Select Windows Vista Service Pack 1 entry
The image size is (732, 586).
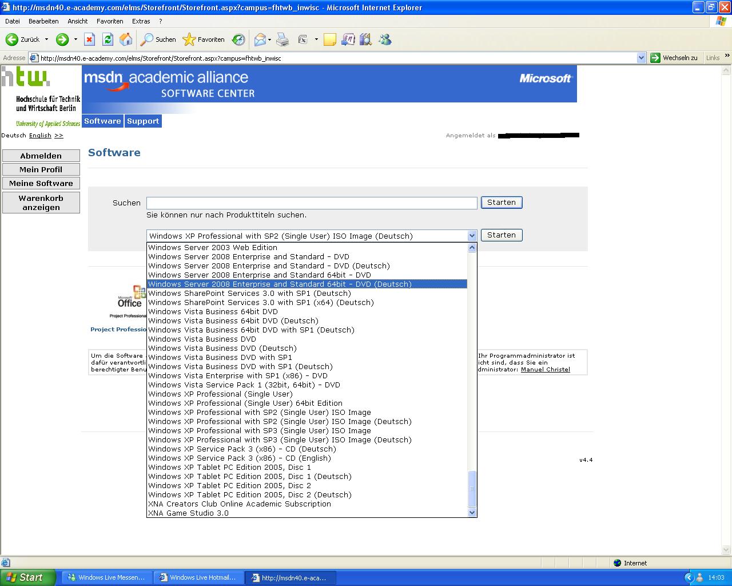tap(307, 385)
